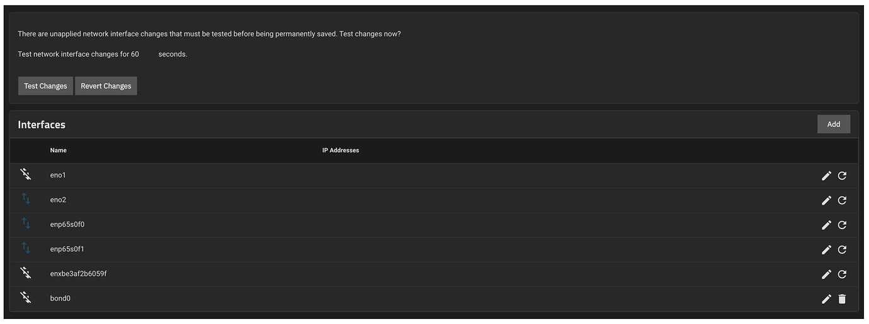Click the Test Changes button
This screenshot has width=869, height=324.
tap(45, 86)
